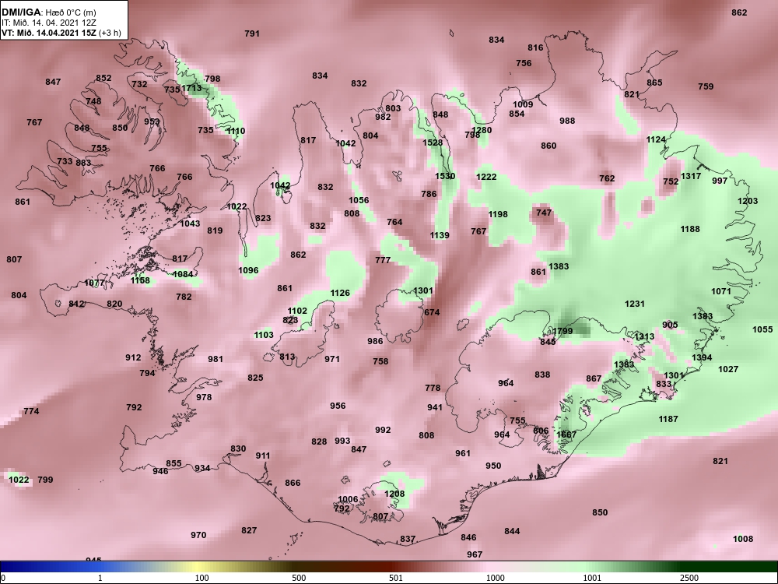Screen dimensions: 778x584
Task: Select the 1231 value in the east
Action: [x=635, y=304]
